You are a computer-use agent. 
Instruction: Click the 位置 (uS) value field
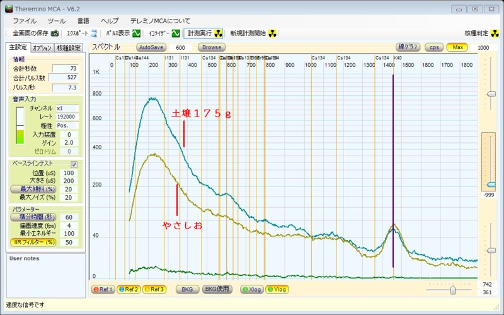click(x=69, y=173)
